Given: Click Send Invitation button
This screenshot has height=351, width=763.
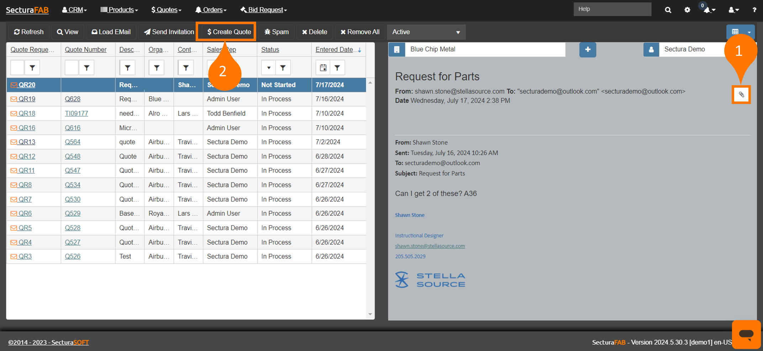Looking at the screenshot, I should coord(169,32).
